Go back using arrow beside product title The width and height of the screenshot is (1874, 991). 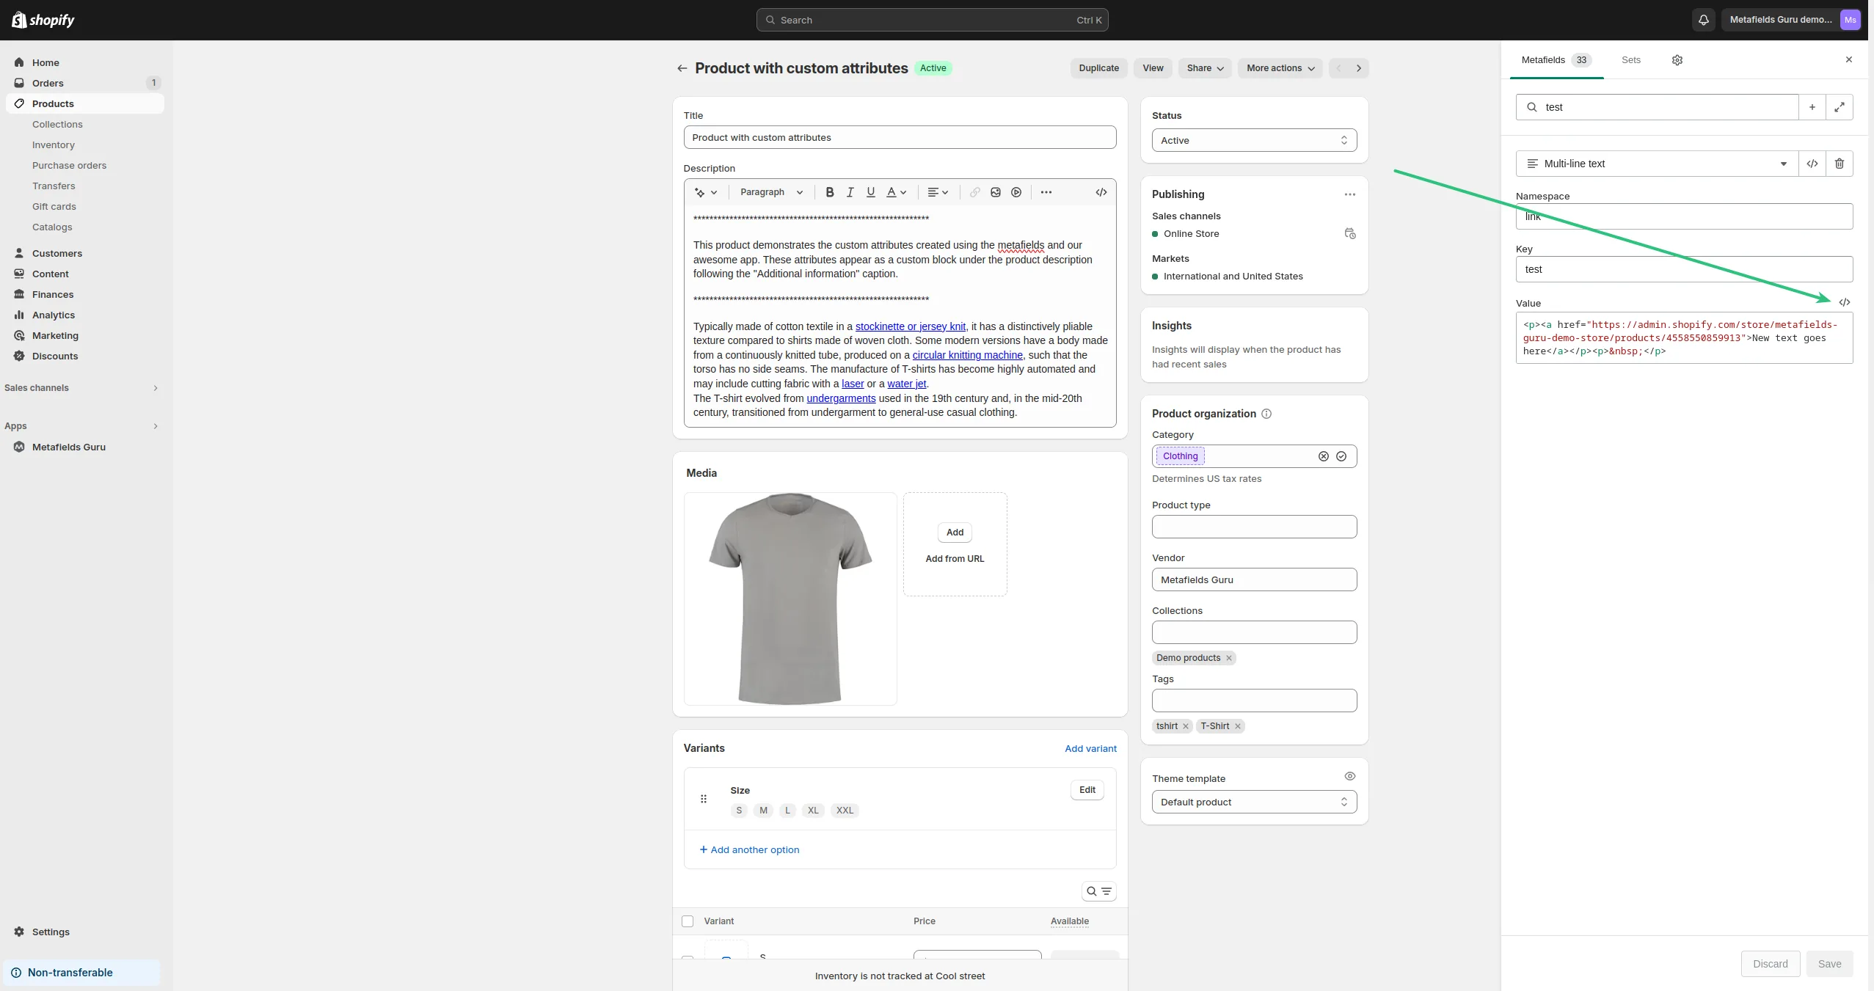(682, 68)
